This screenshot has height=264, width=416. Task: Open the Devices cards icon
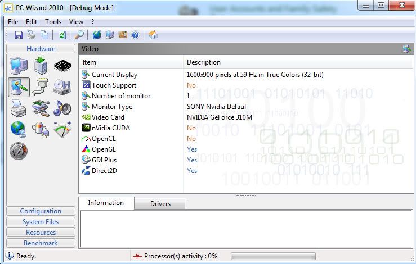coord(41,108)
